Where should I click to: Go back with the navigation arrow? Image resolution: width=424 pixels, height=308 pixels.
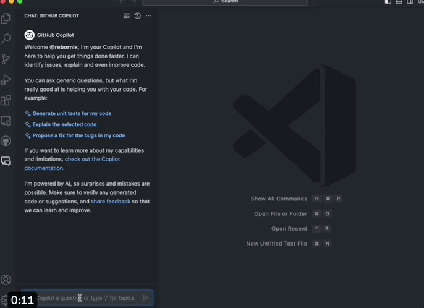tap(122, 2)
